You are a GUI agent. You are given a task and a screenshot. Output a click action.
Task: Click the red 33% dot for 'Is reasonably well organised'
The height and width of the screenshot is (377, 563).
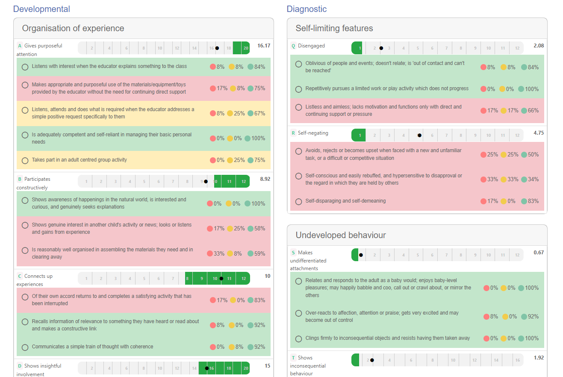point(209,253)
